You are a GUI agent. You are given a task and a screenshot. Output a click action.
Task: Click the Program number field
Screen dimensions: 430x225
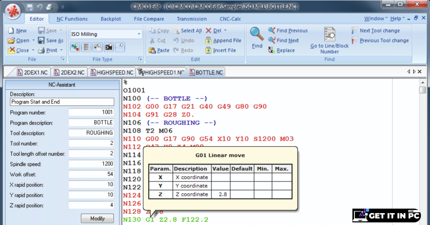(x=91, y=112)
